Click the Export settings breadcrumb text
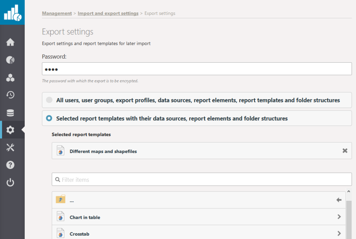 click(x=160, y=14)
